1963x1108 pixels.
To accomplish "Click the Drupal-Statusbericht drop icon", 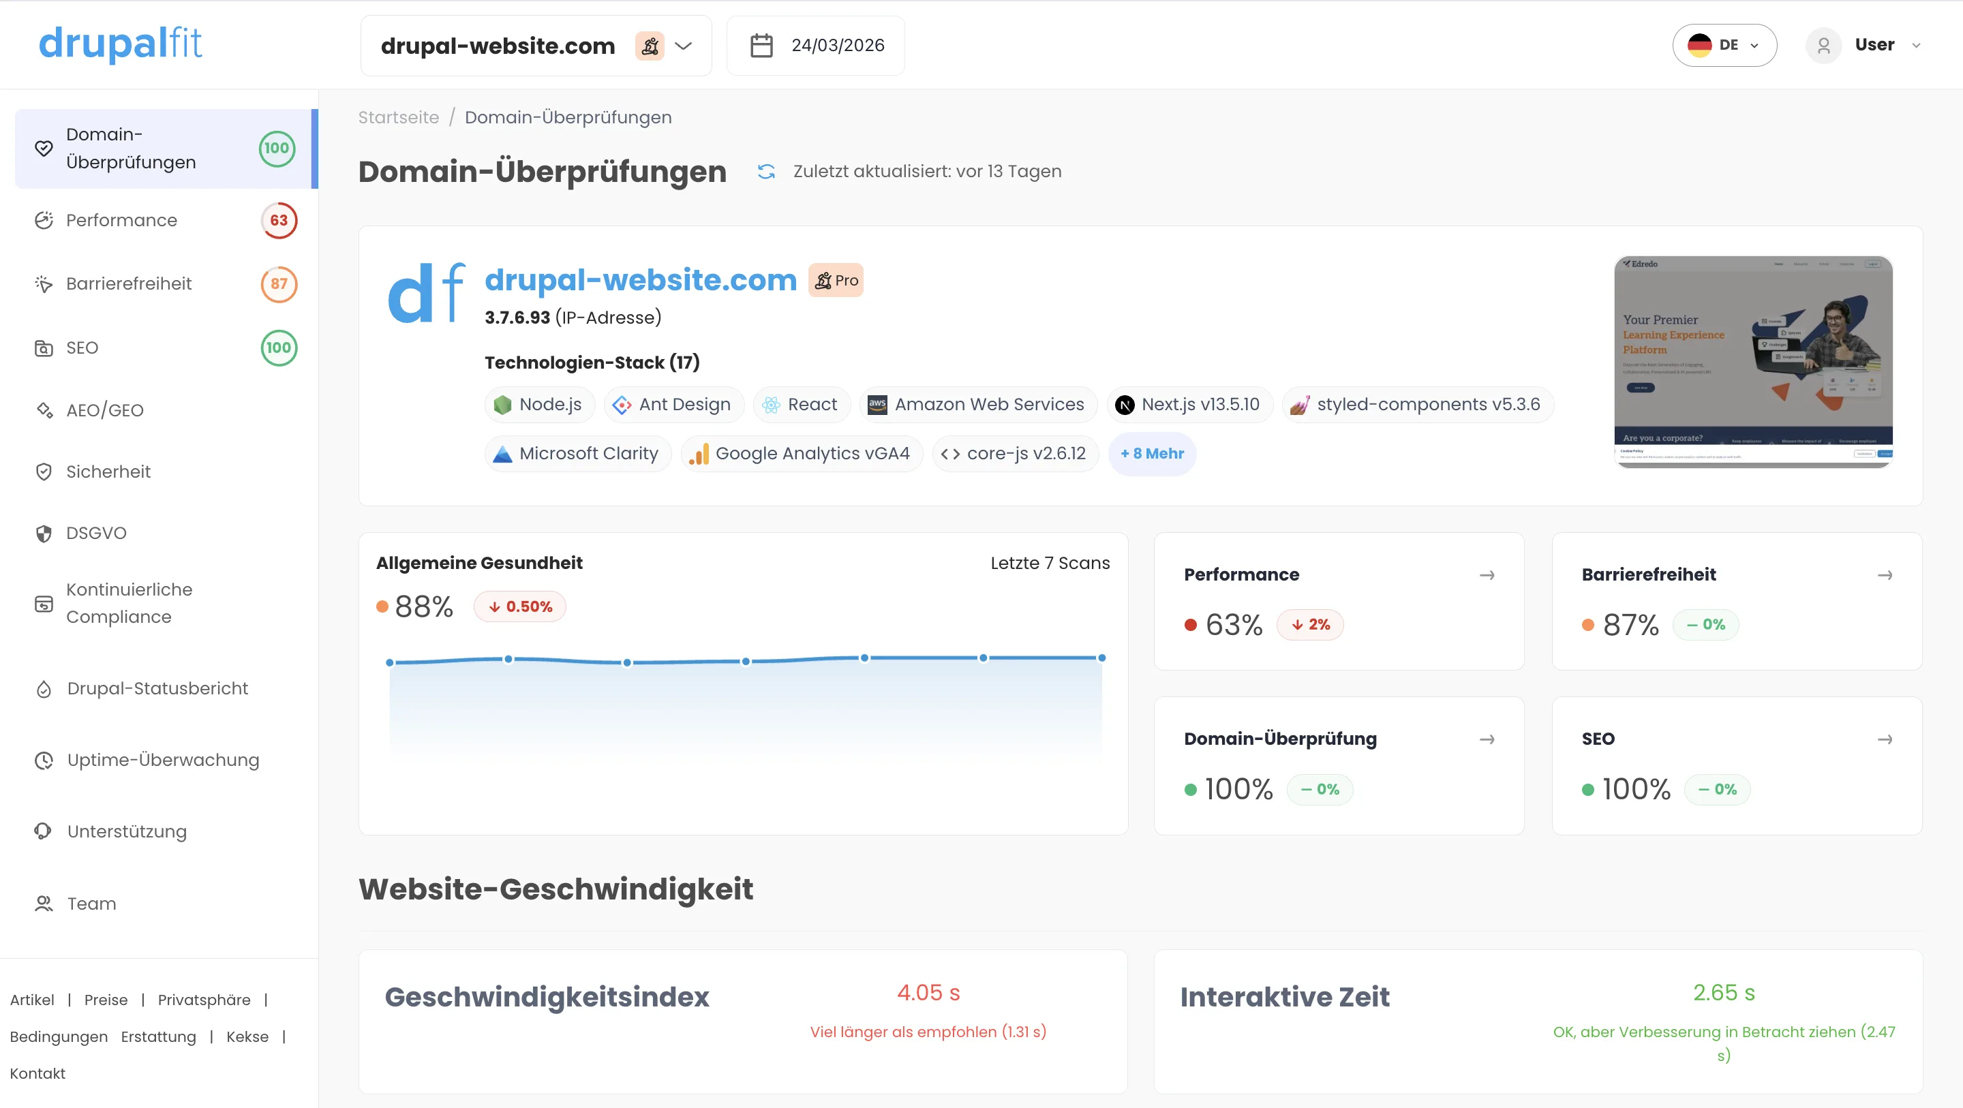I will pyautogui.click(x=44, y=689).
